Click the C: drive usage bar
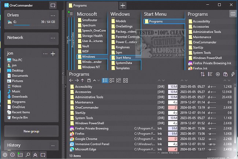 [x=34, y=25]
